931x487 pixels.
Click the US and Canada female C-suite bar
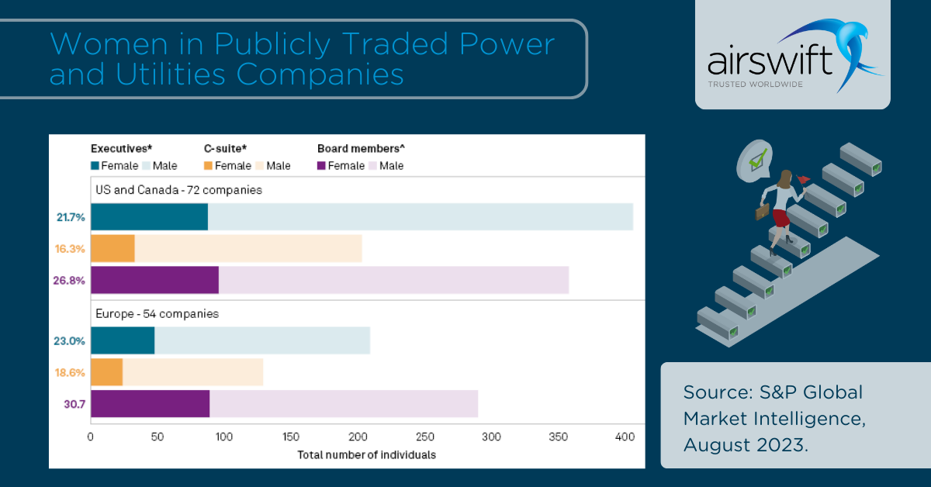pyautogui.click(x=112, y=248)
